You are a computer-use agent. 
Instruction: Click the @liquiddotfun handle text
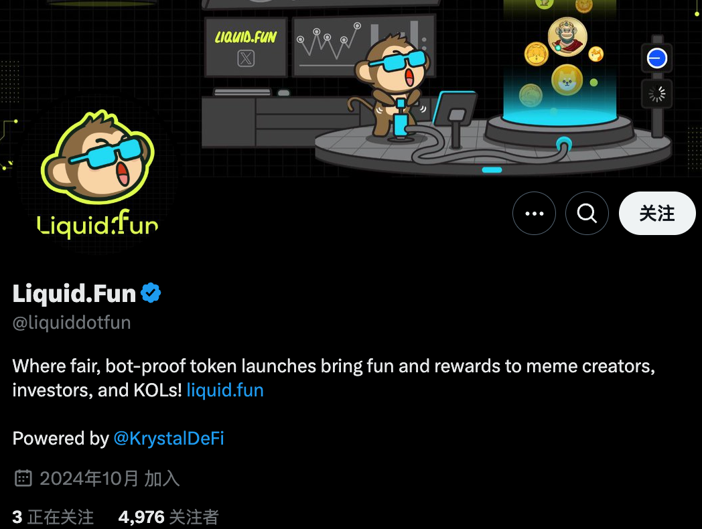72,323
